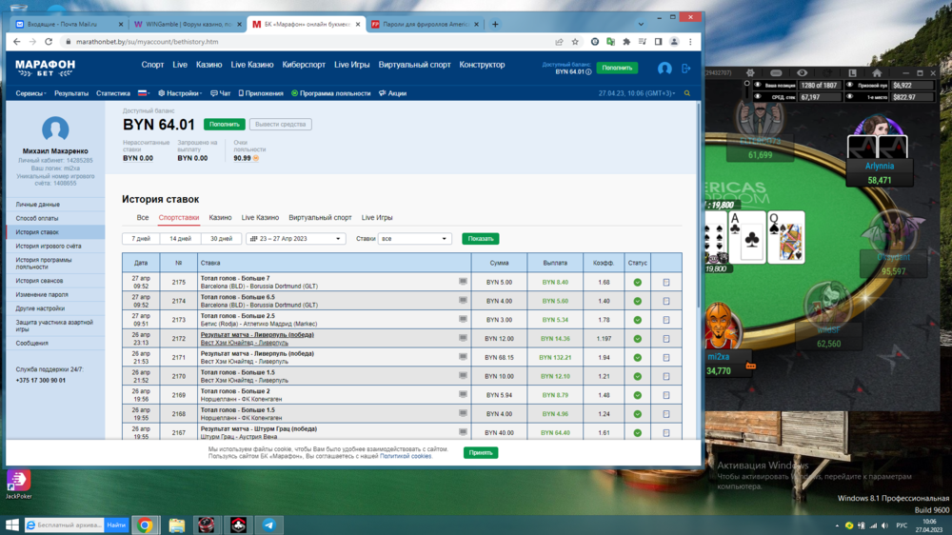Click the Marathon Bet logo

(45, 68)
